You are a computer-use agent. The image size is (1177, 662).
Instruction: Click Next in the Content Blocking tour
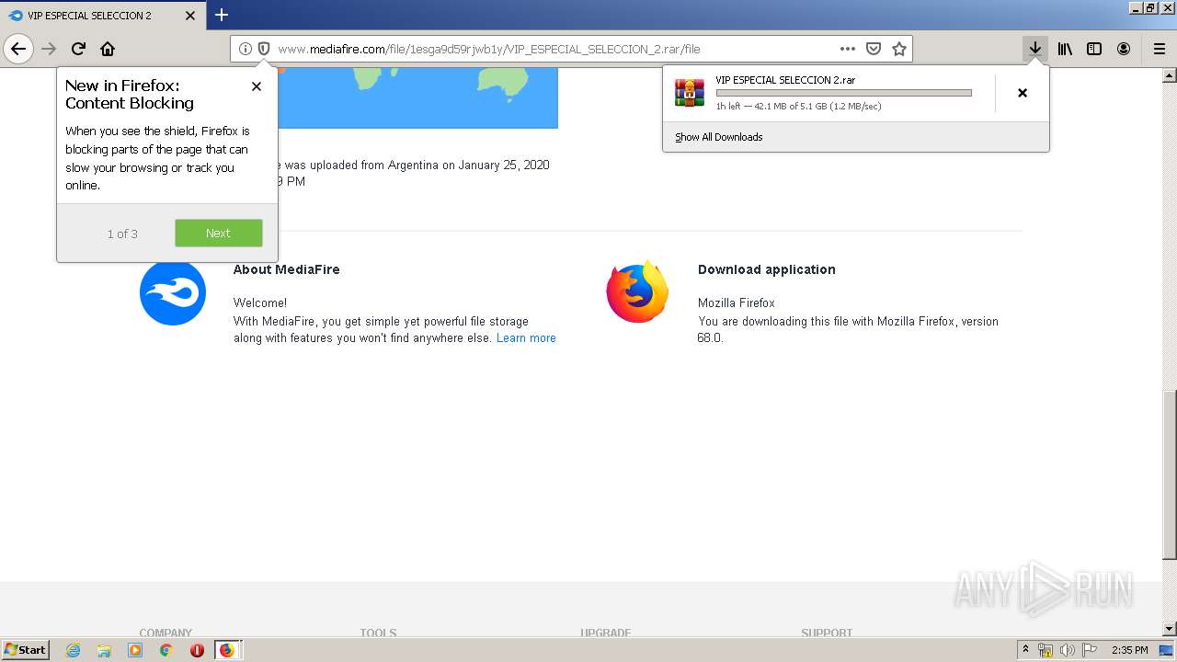219,233
